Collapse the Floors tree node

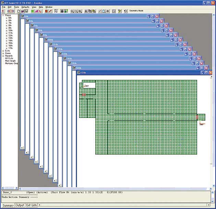coord(3,15)
